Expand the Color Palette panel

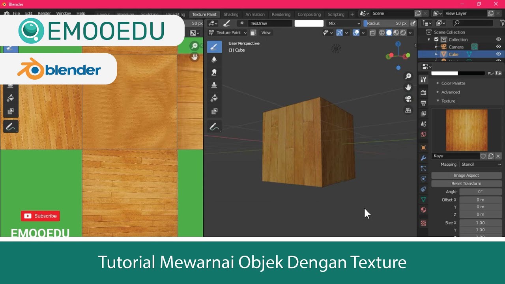(453, 83)
